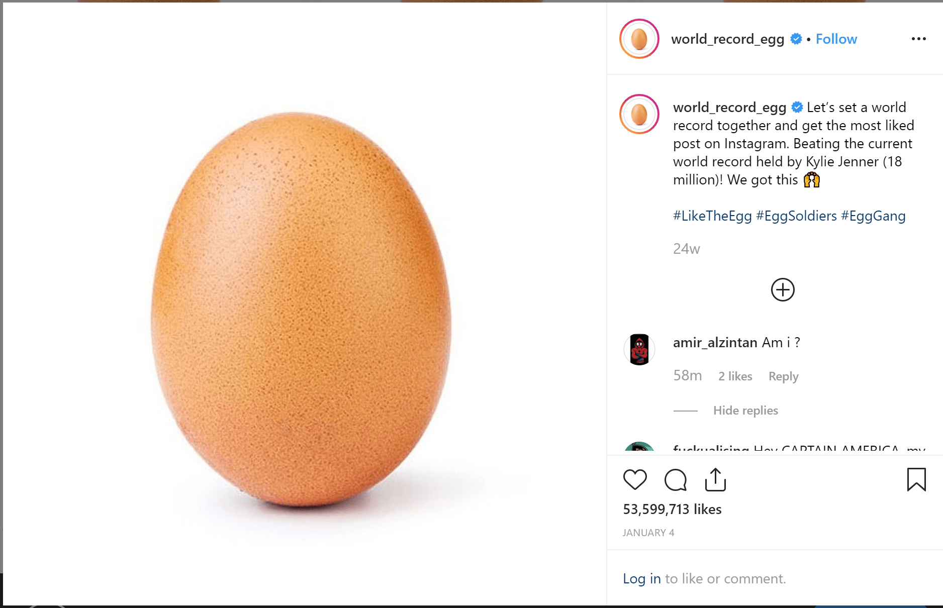Hide replies under amir_alzintan's comment

(745, 411)
